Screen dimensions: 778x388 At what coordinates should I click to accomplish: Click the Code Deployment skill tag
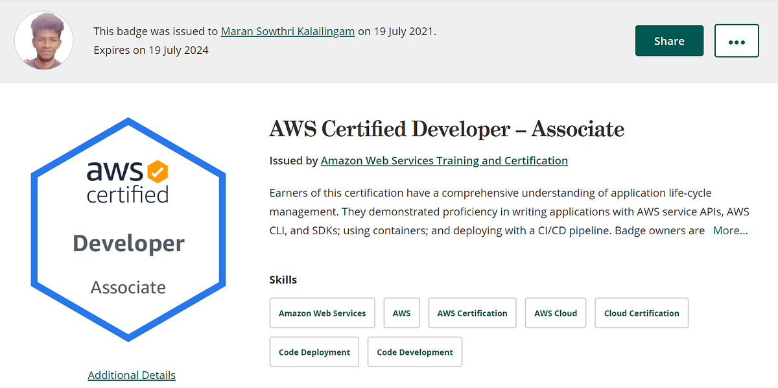314,352
